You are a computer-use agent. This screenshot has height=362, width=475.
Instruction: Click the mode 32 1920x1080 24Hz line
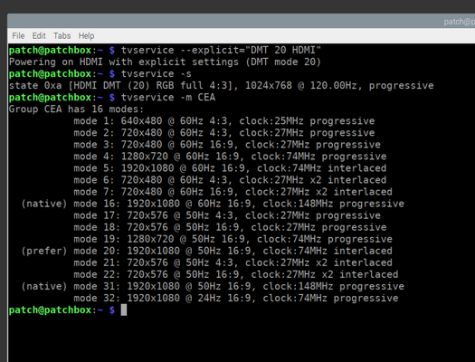coord(236,298)
